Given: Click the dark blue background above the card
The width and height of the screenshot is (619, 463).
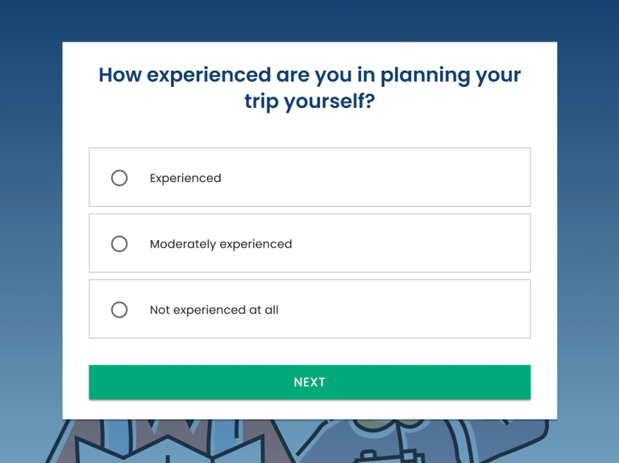Looking at the screenshot, I should pyautogui.click(x=309, y=20).
